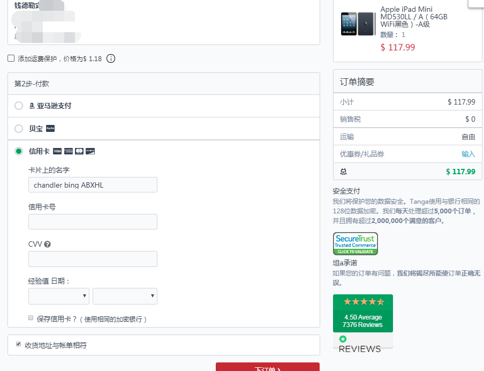Click the 销售税 row label

coord(350,119)
